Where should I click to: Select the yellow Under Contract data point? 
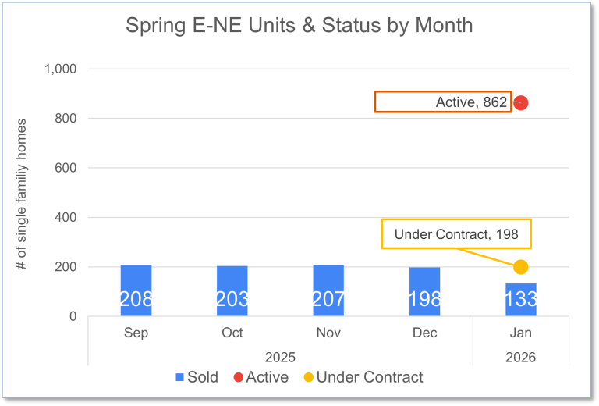521,267
